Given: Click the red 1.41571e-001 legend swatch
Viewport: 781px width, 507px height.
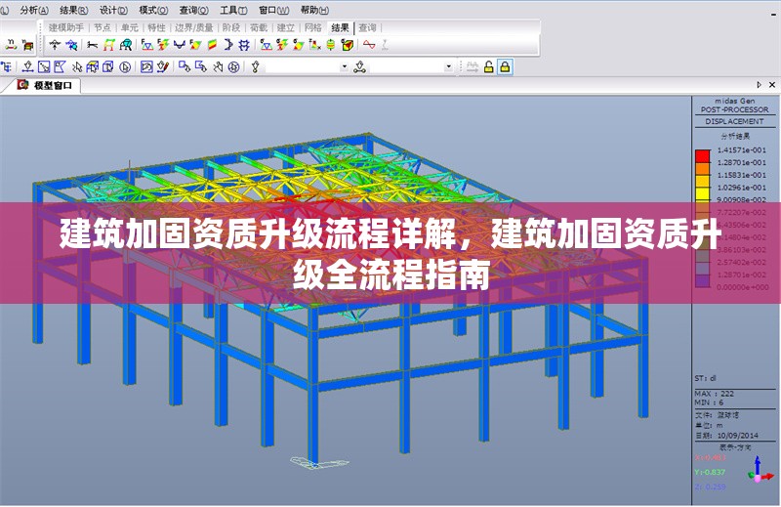Looking at the screenshot, I should 702,156.
